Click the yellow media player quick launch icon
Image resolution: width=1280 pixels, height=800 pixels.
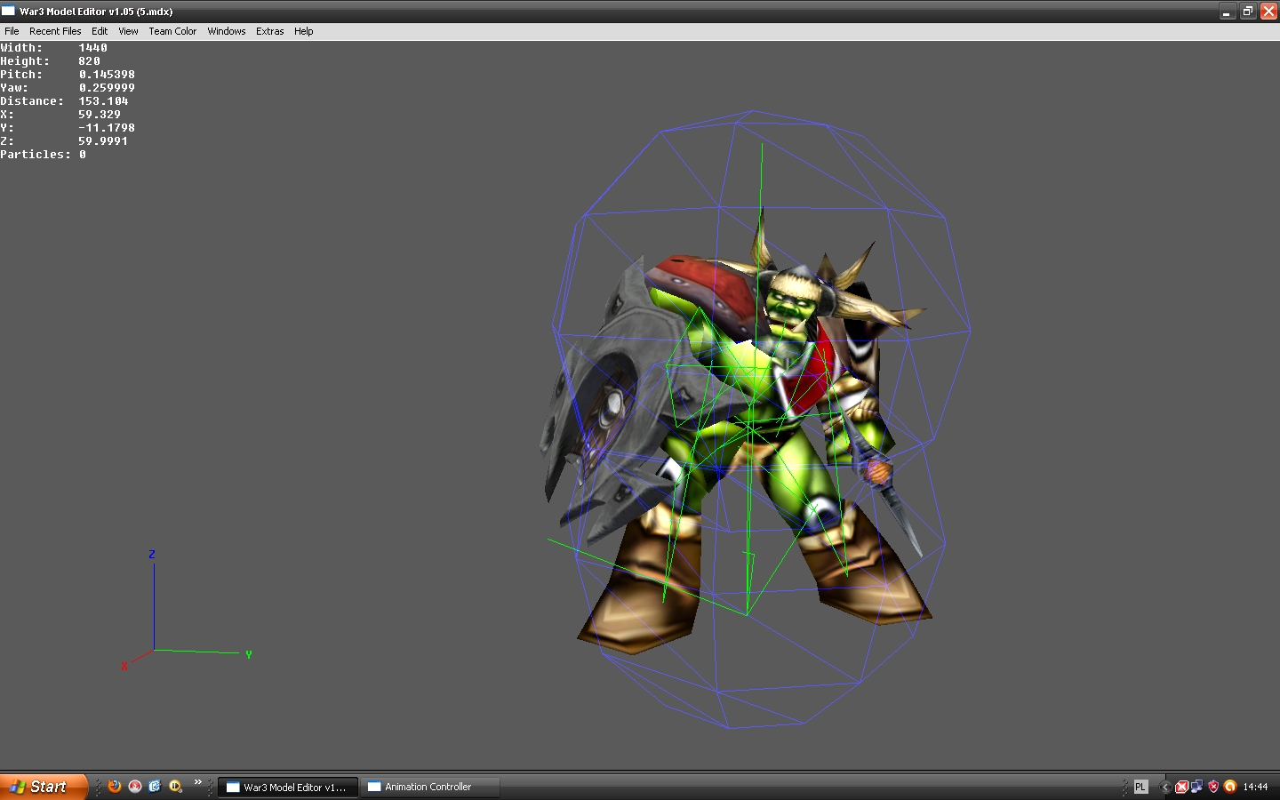point(175,787)
